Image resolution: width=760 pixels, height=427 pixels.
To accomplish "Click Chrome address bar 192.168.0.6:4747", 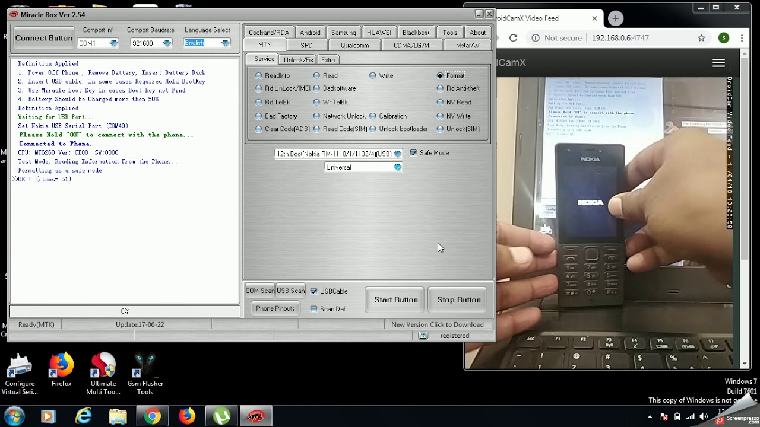I will 620,38.
